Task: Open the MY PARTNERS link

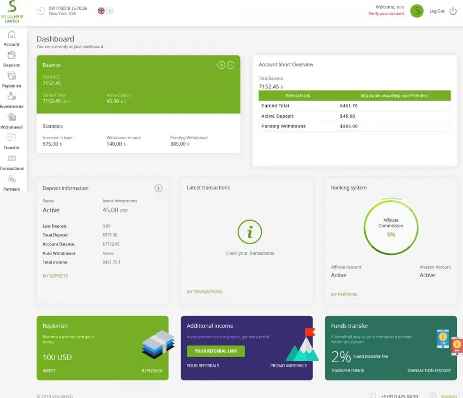Action: coord(344,294)
